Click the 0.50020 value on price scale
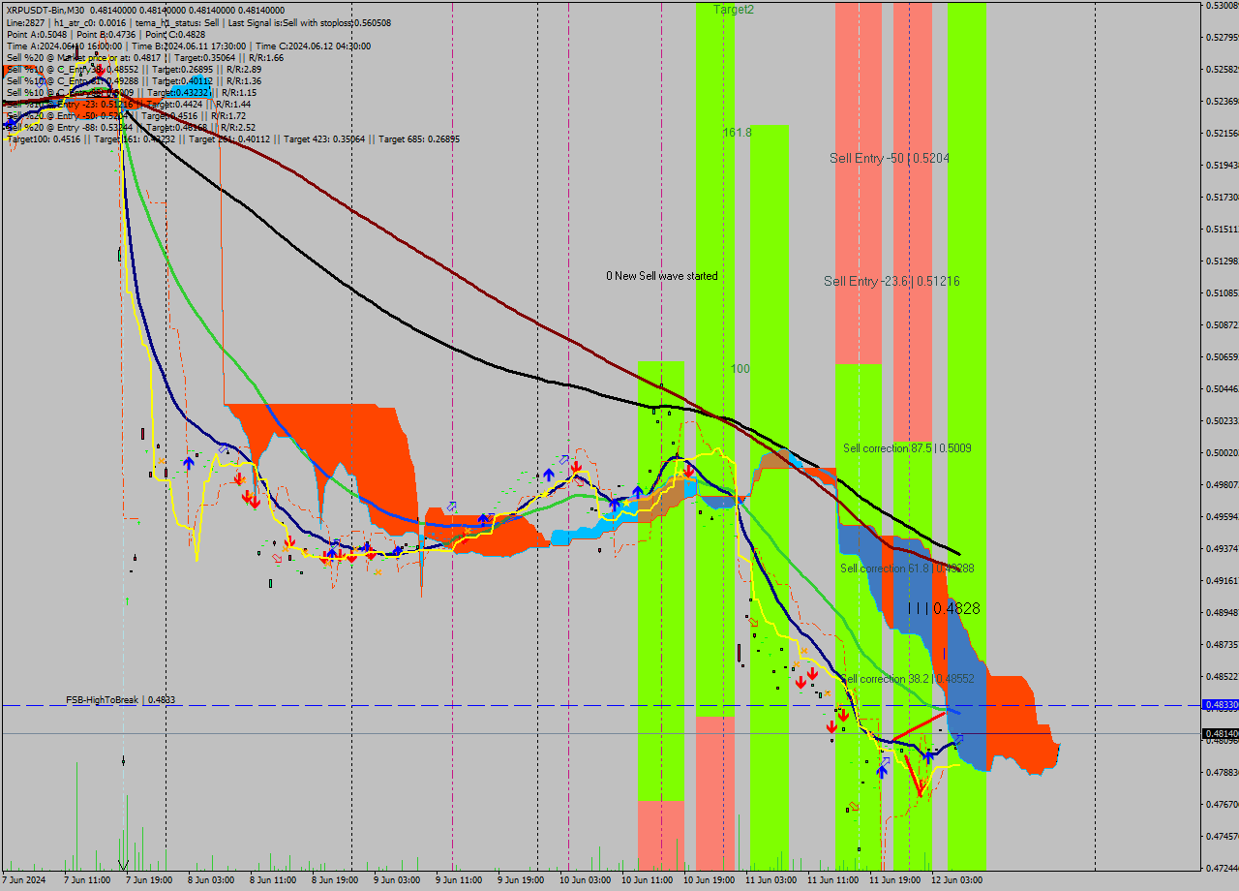This screenshot has width=1239, height=891. pyautogui.click(x=1223, y=452)
